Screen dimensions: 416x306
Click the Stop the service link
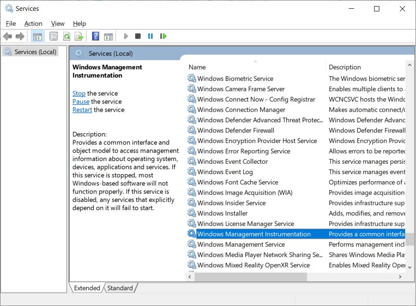[x=79, y=93]
